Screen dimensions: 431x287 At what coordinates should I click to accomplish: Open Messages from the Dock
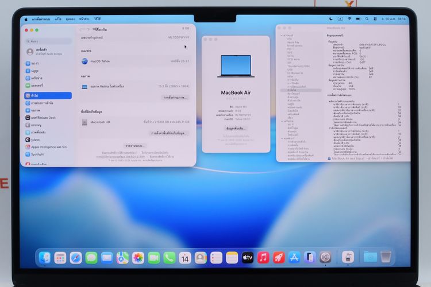[x=91, y=258]
